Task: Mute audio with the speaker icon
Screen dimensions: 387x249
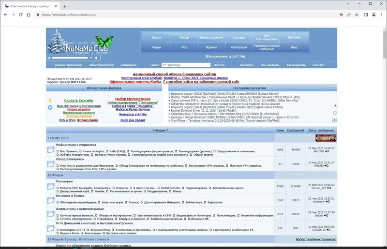Action: click(96, 58)
